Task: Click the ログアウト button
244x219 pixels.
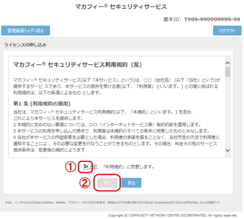Action: pyautogui.click(x=227, y=30)
